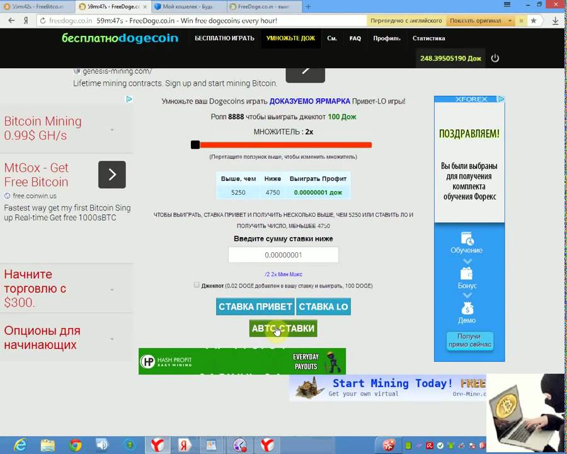Select the Обучение icon in Forex ad
Screen dimensions: 567x454
[x=466, y=238]
